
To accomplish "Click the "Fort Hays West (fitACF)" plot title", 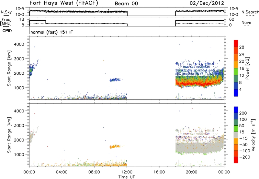I will click(63, 3).
